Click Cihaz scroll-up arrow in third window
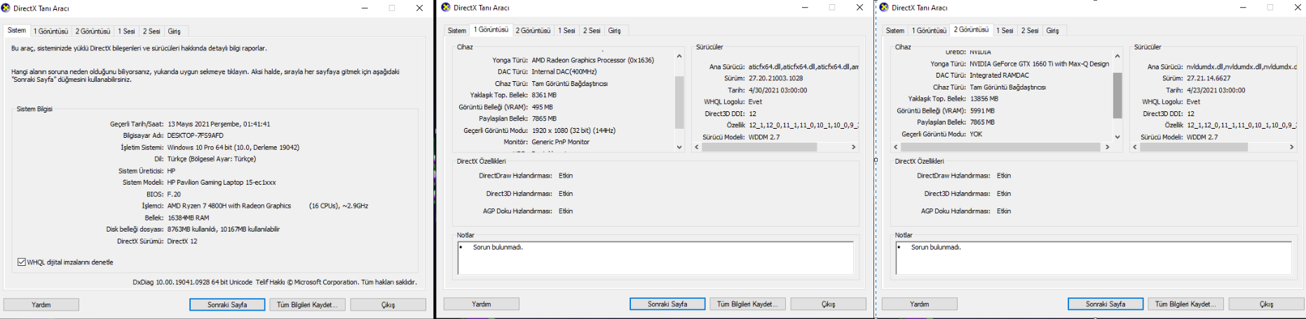This screenshot has height=319, width=1306. [x=1117, y=57]
